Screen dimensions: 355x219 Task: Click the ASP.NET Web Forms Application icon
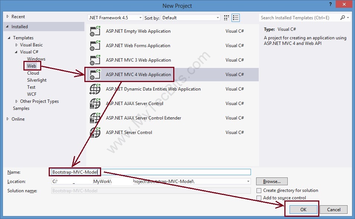[95, 45]
